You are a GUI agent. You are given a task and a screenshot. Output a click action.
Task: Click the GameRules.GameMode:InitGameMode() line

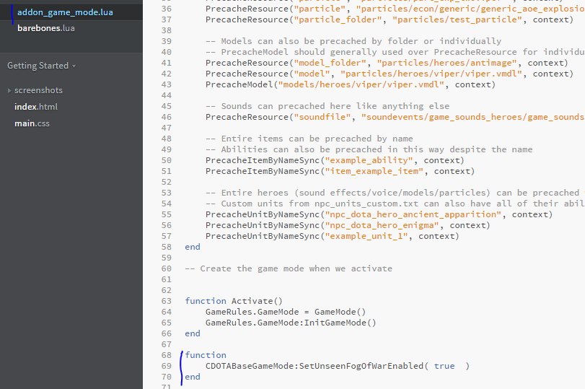291,323
